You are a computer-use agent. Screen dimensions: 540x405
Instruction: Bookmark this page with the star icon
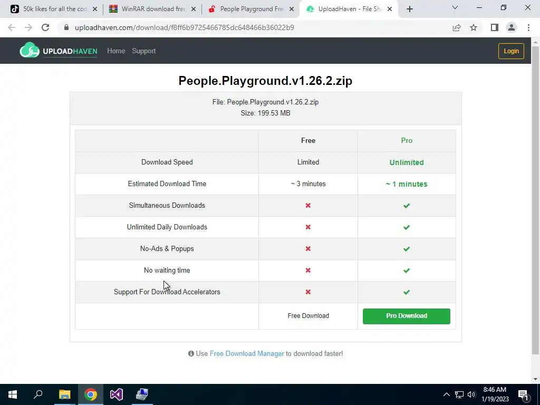tap(474, 27)
